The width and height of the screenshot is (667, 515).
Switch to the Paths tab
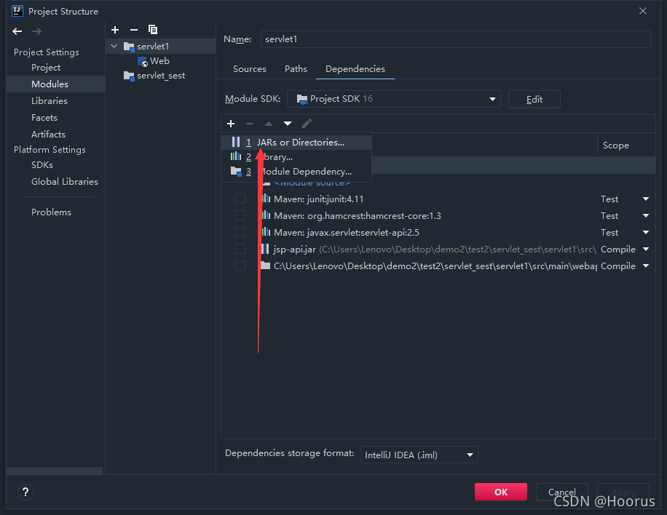click(296, 69)
